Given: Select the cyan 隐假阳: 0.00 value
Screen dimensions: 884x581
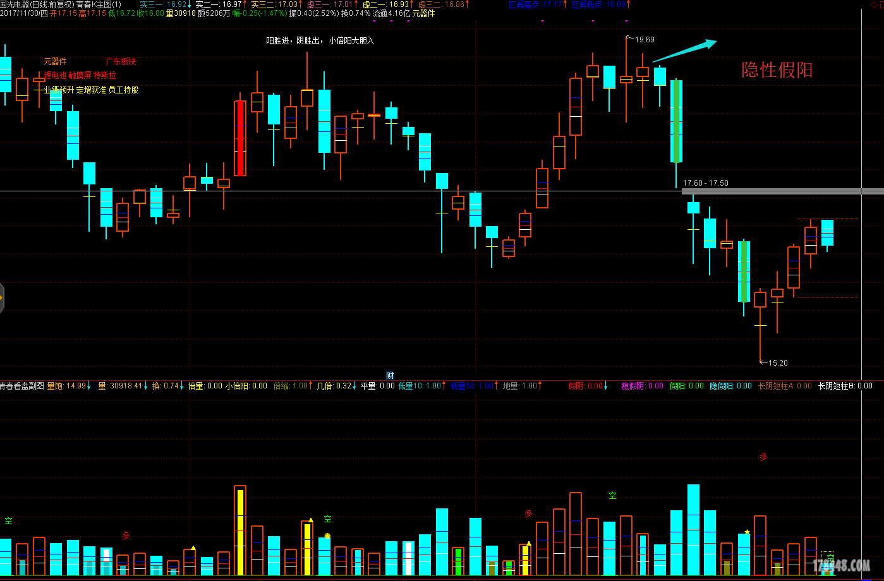Looking at the screenshot, I should pyautogui.click(x=731, y=385).
